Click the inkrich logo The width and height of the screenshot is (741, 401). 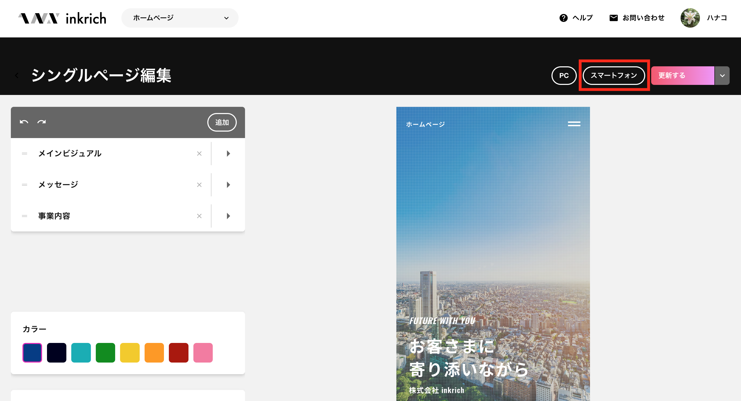(x=62, y=18)
